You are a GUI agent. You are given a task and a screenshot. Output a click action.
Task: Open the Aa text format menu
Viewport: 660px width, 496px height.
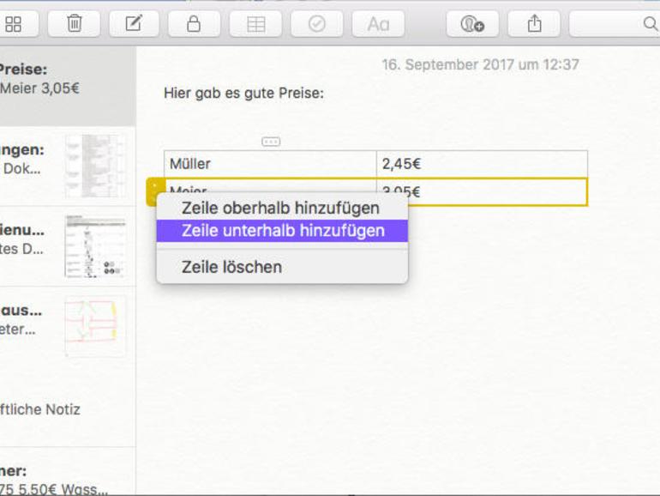[378, 24]
